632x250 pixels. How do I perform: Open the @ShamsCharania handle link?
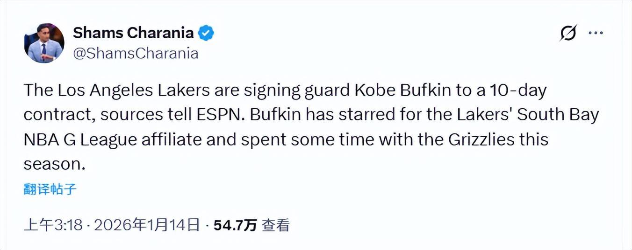point(136,53)
